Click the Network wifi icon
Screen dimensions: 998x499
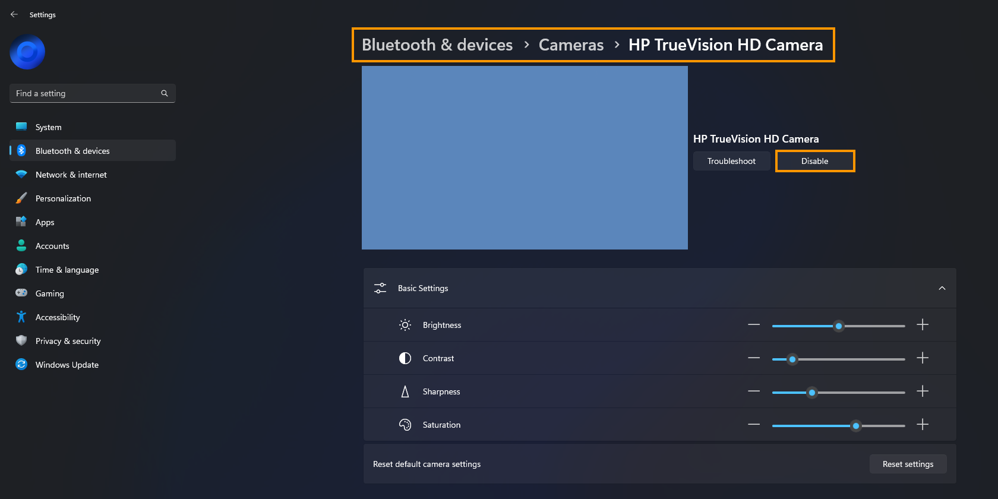coord(21,174)
